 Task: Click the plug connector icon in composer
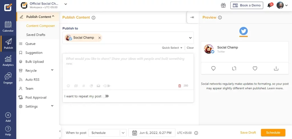tap(107, 86)
